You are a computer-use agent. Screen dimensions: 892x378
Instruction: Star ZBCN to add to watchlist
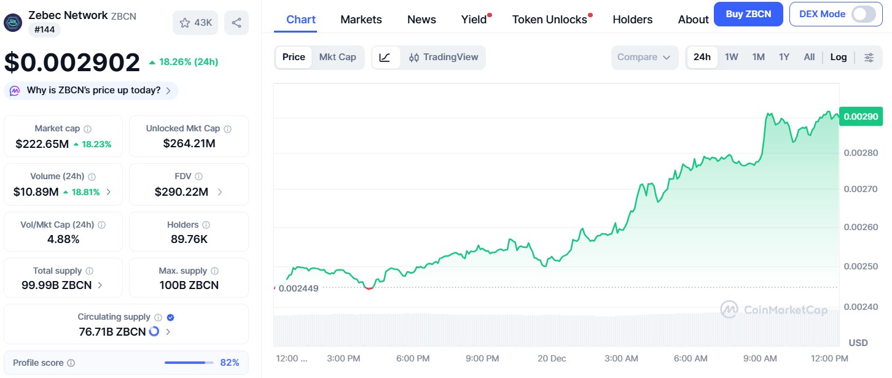tap(184, 22)
